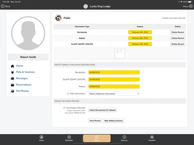This screenshot has height=145, width=194.
Task: Click help icon beside Vaccination Records
Action: point(64,108)
